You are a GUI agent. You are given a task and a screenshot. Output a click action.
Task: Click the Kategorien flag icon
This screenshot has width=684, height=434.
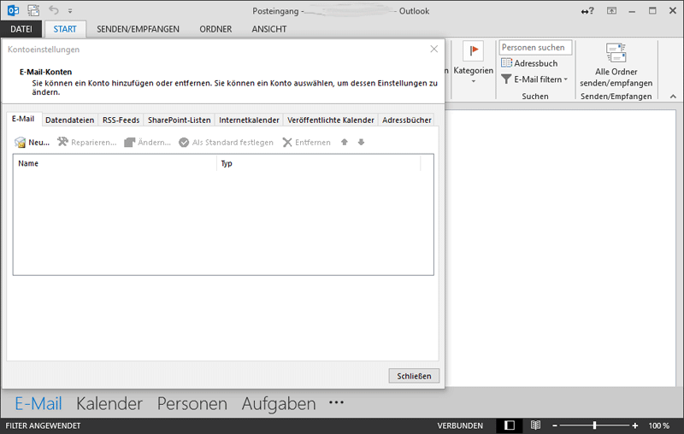pos(473,52)
